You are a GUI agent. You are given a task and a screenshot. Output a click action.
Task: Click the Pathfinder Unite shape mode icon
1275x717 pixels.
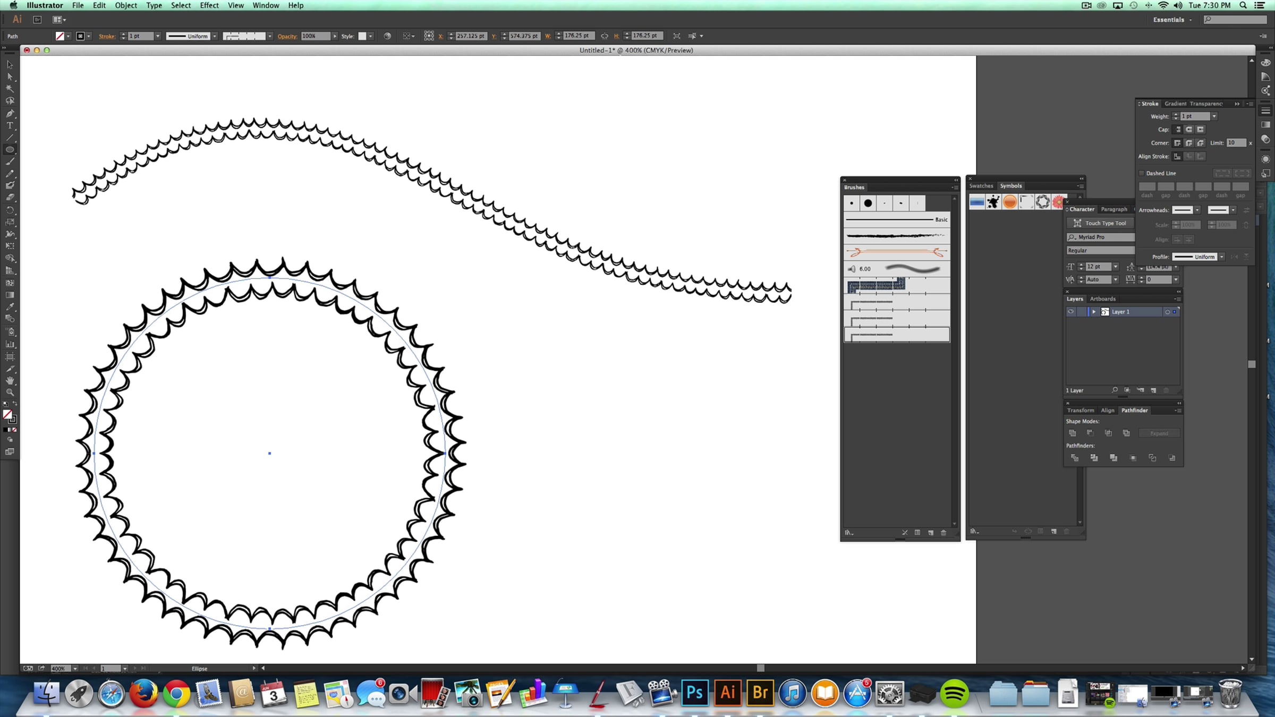(x=1073, y=433)
